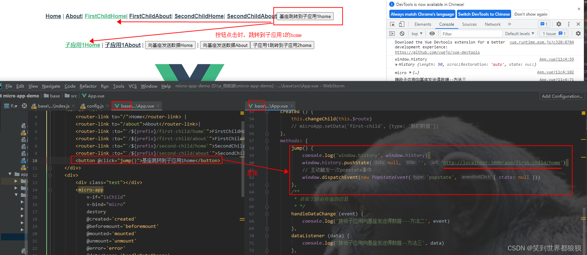Image resolution: width=587 pixels, height=255 pixels.
Task: Click the '向基座发送数据About' button
Action: pyautogui.click(x=225, y=45)
